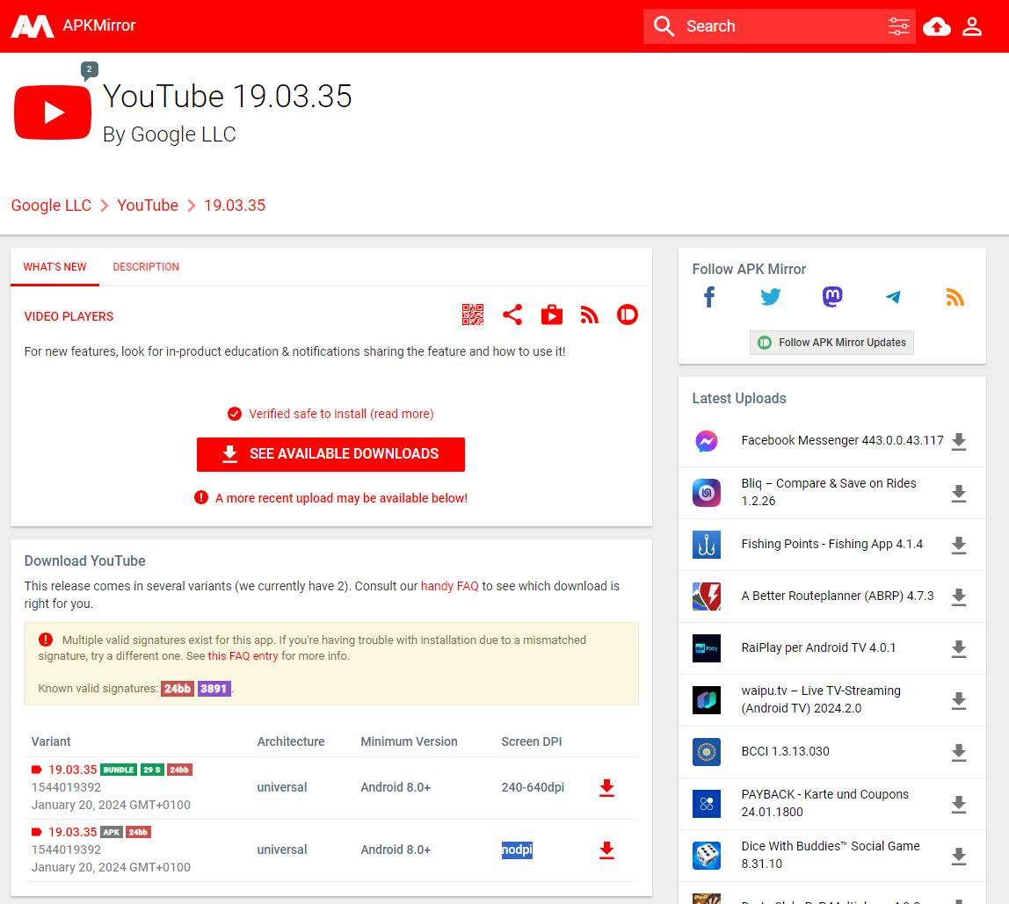Download BCCI 1.3.13.030 via arrow
The width and height of the screenshot is (1009, 904).
point(958,752)
